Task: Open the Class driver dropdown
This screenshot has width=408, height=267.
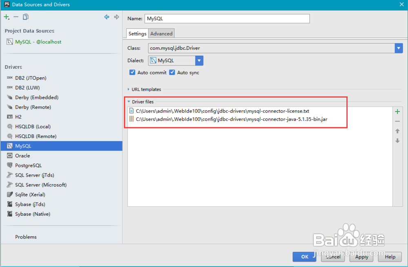Action: click(399, 48)
